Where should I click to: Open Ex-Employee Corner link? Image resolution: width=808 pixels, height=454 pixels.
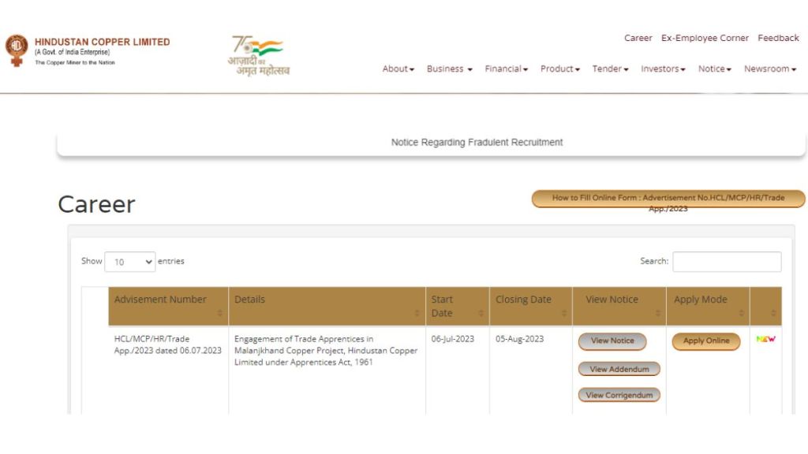tap(705, 38)
